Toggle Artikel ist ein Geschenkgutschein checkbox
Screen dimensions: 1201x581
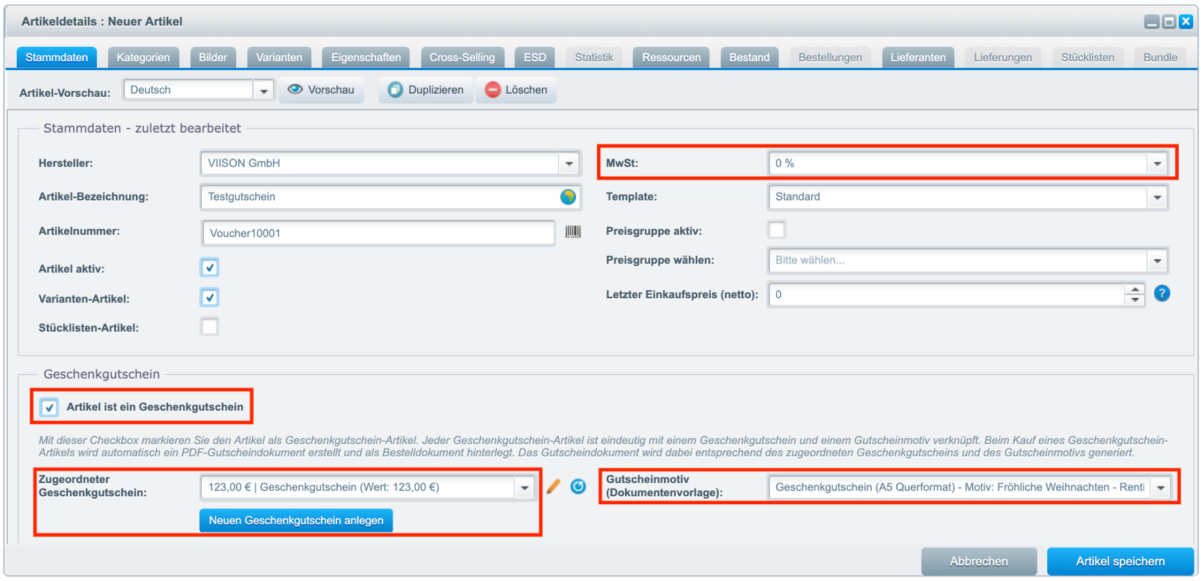pyautogui.click(x=49, y=408)
